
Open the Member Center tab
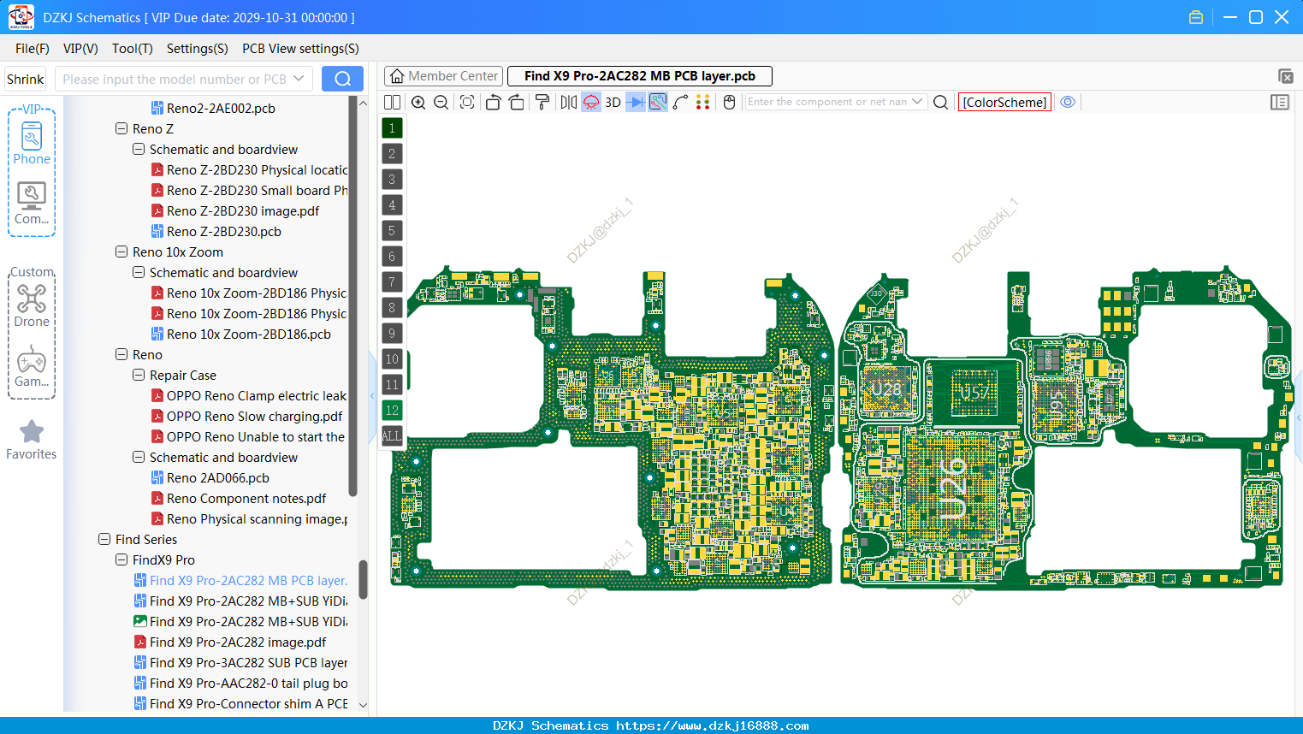point(443,76)
